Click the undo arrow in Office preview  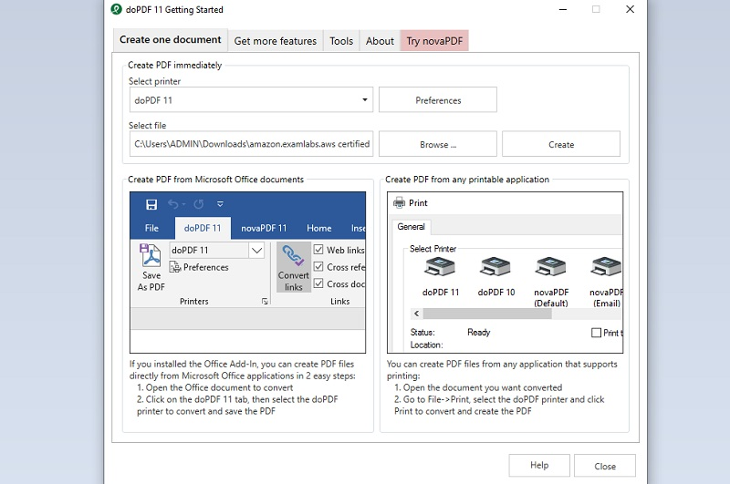pyautogui.click(x=173, y=204)
